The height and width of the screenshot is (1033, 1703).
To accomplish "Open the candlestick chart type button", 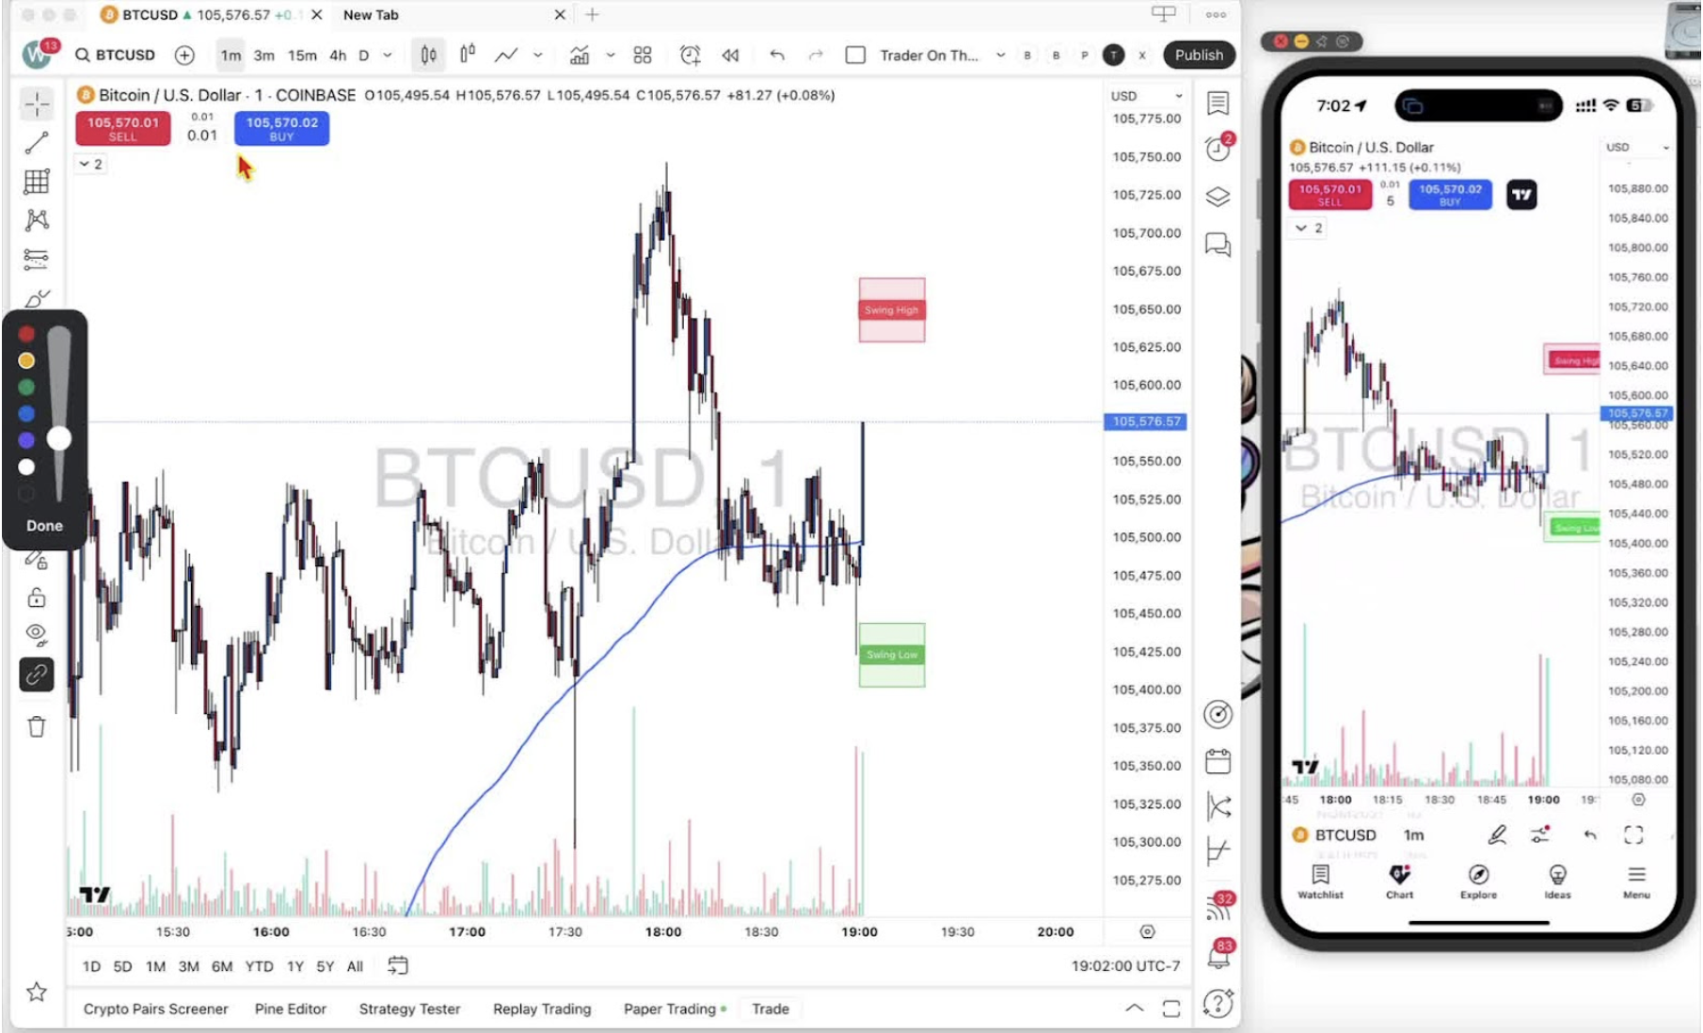I will click(429, 56).
